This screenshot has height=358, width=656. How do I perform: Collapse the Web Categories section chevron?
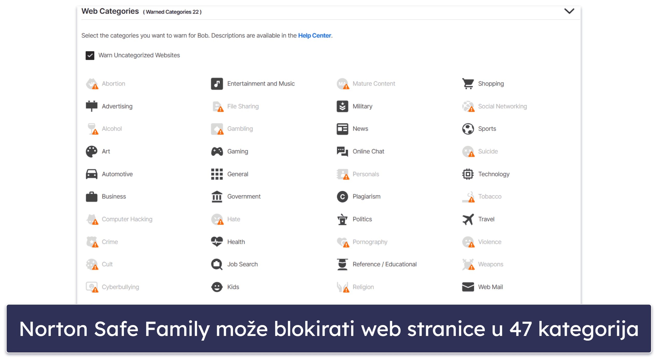click(569, 11)
